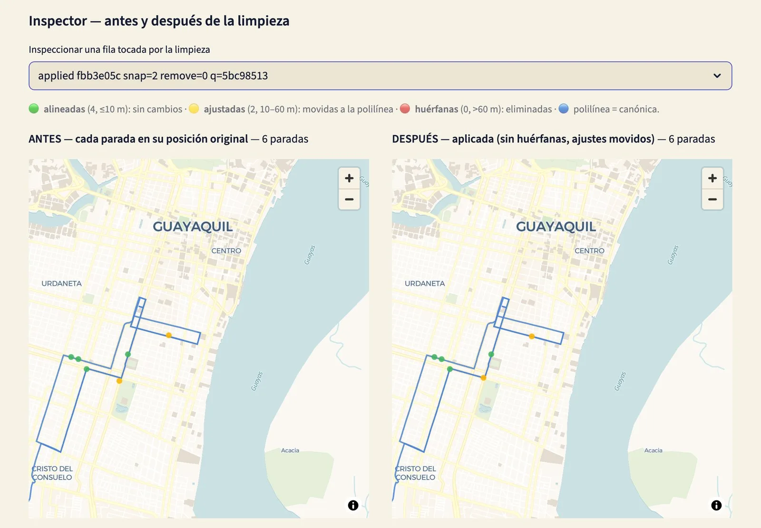Click the yellow legend dot for ajustadas
761x528 pixels.
(194, 109)
